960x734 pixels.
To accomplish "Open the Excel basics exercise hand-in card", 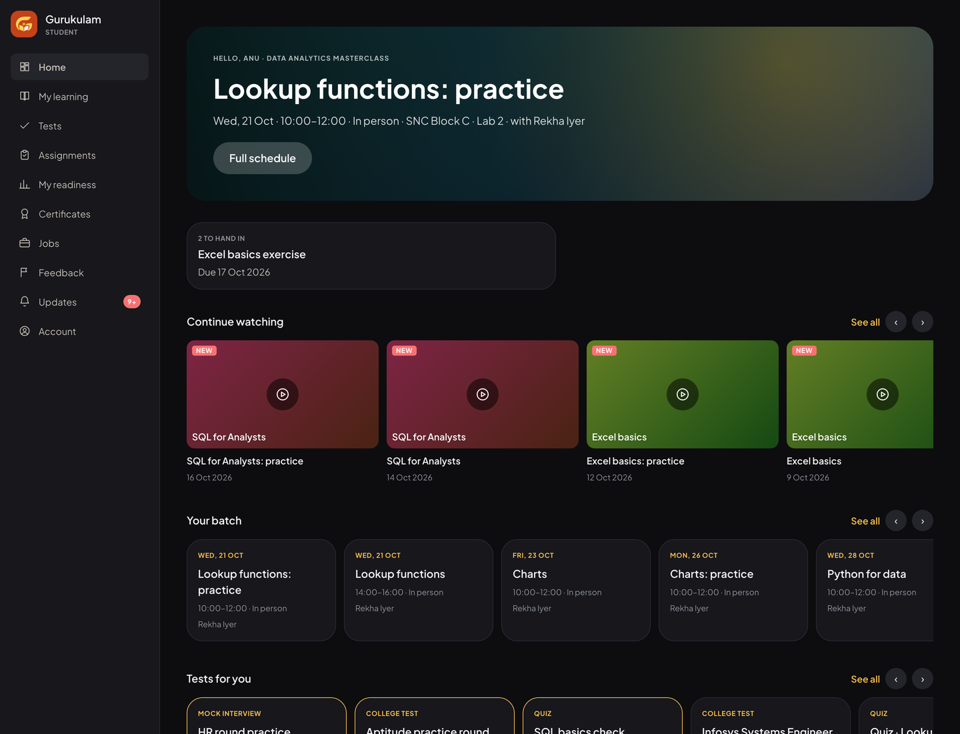I will coord(371,256).
